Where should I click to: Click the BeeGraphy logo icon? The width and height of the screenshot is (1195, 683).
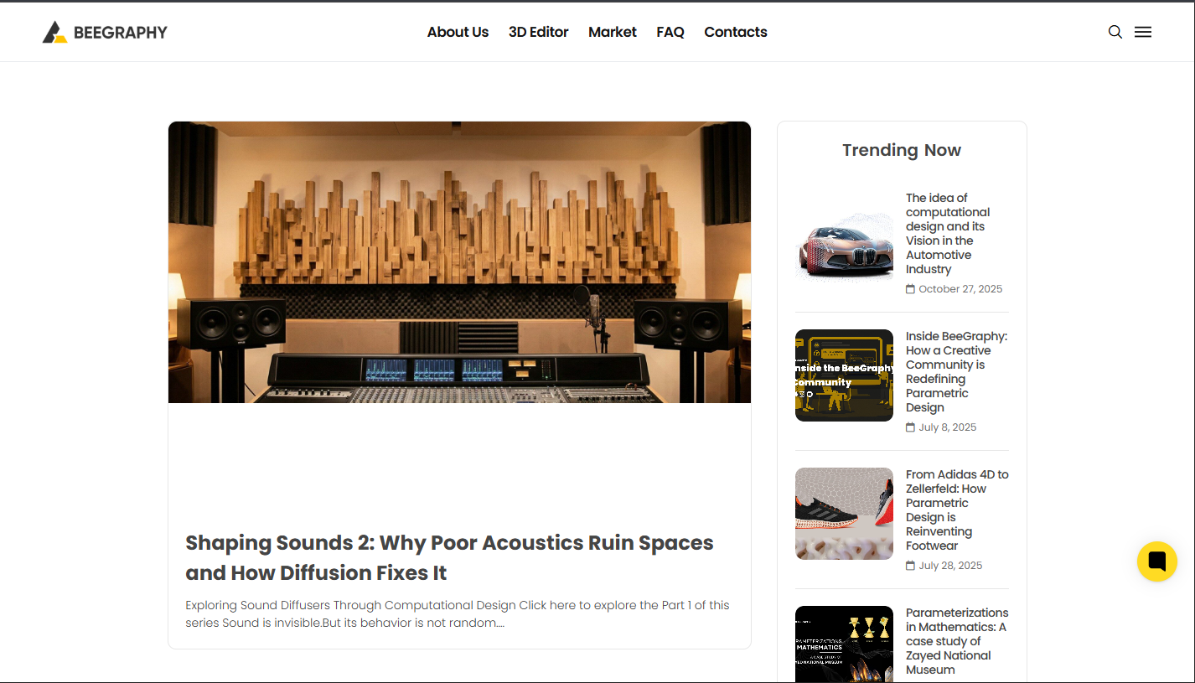coord(54,32)
